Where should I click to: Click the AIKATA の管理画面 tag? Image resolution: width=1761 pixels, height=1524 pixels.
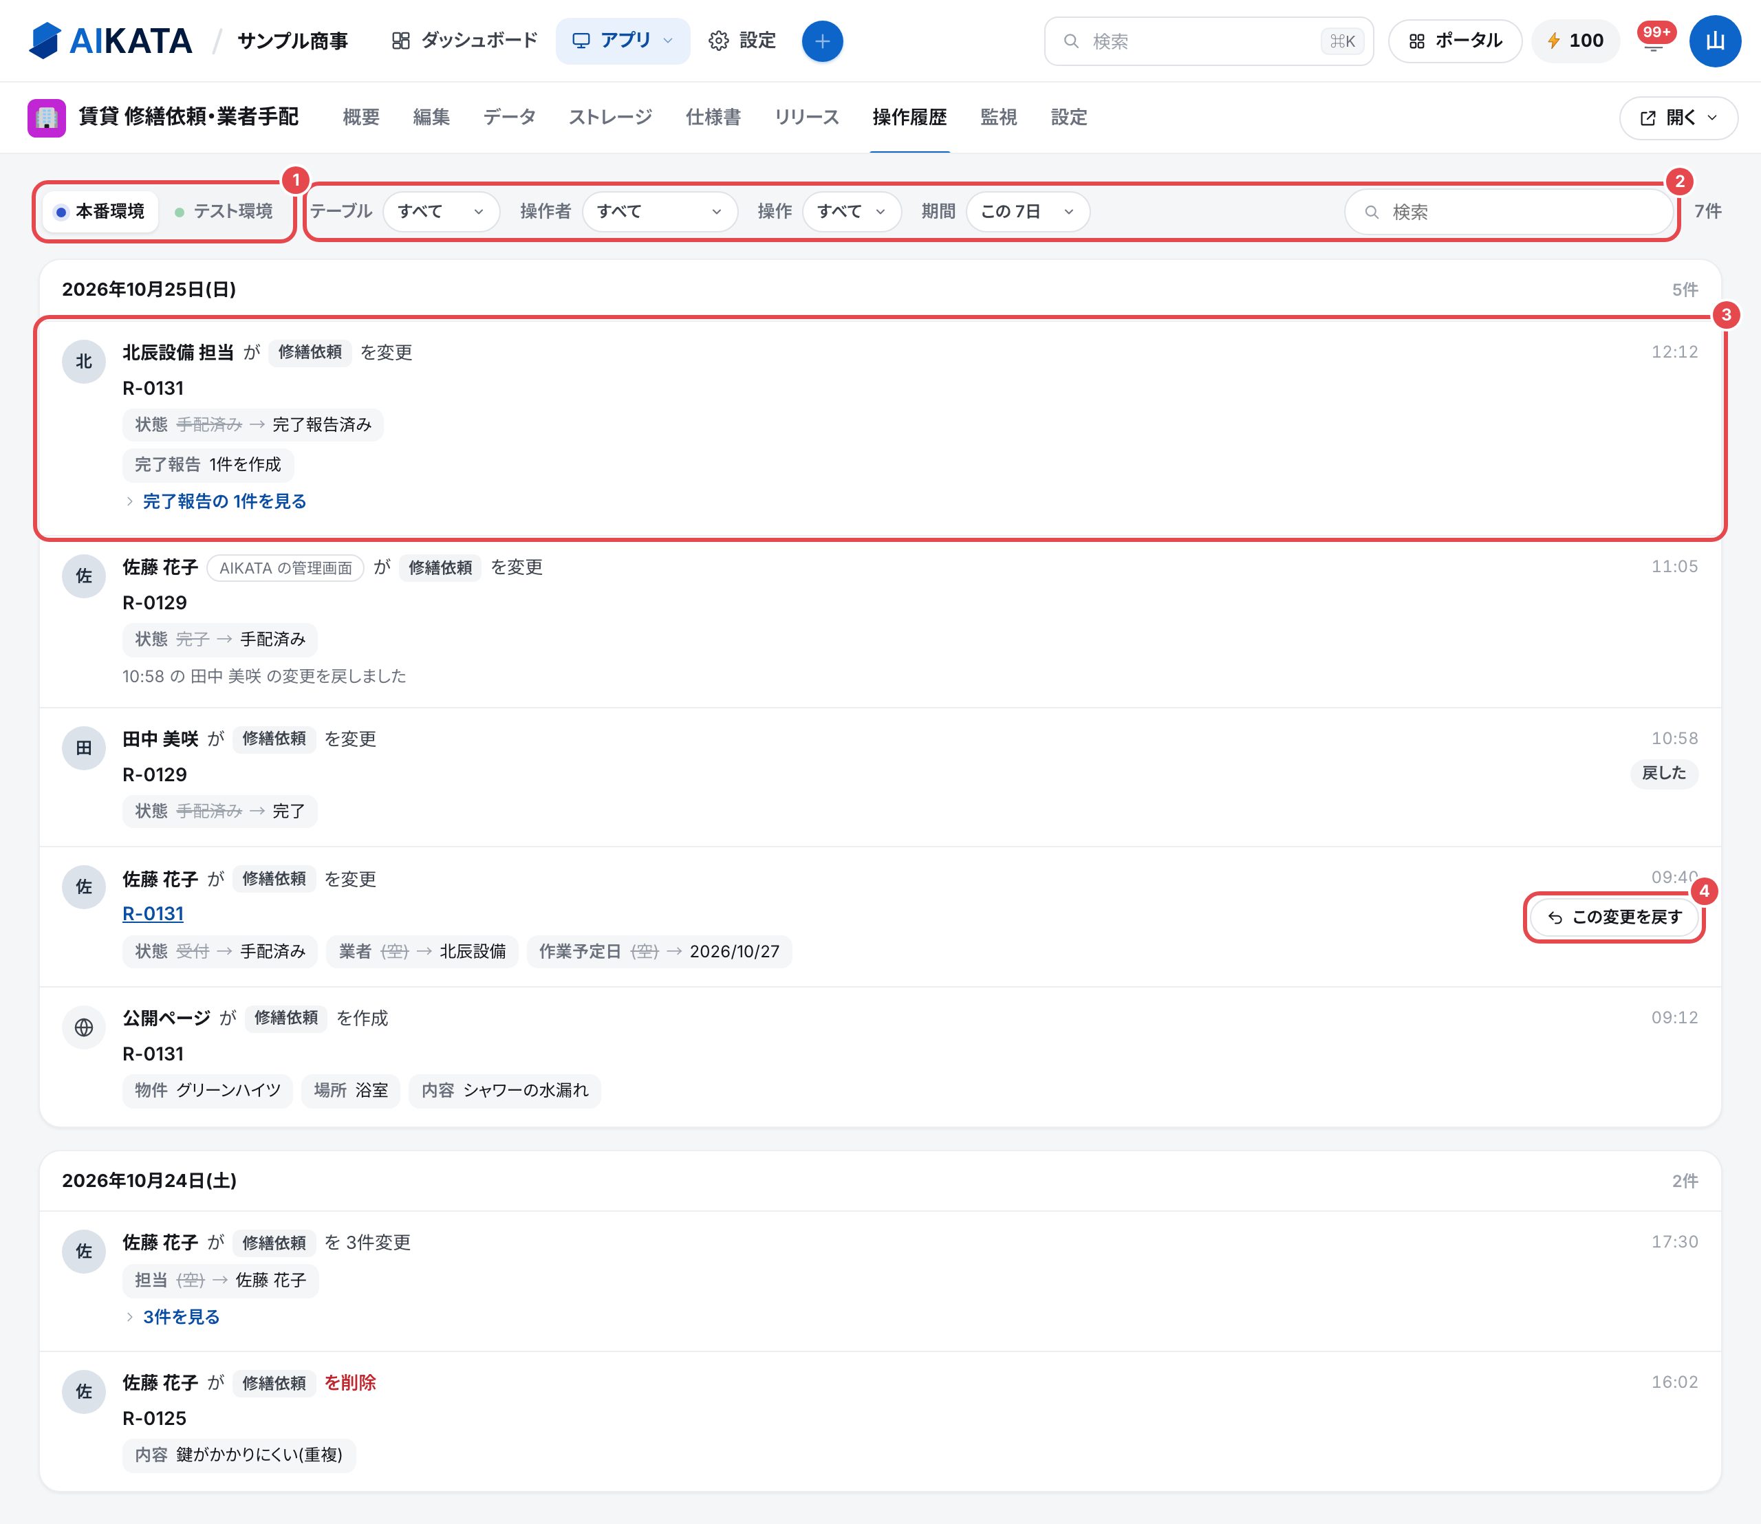point(286,568)
